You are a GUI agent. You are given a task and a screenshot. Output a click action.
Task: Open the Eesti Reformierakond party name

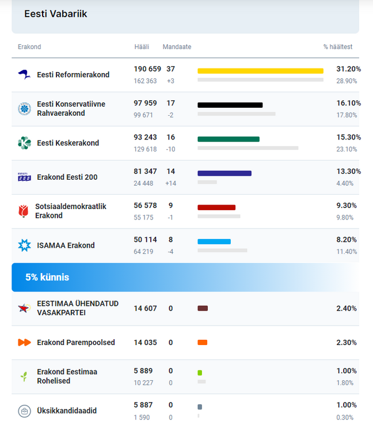[x=73, y=75]
